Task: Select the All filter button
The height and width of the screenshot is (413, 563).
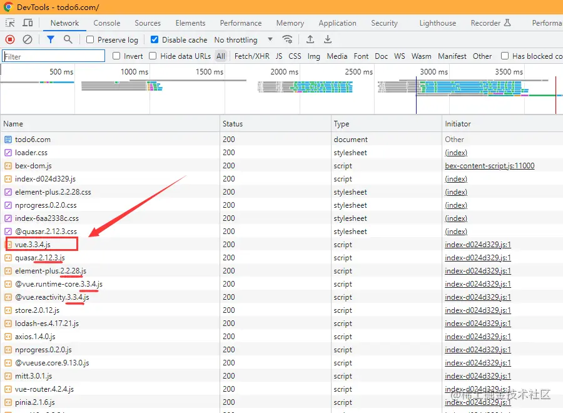Action: tap(221, 56)
